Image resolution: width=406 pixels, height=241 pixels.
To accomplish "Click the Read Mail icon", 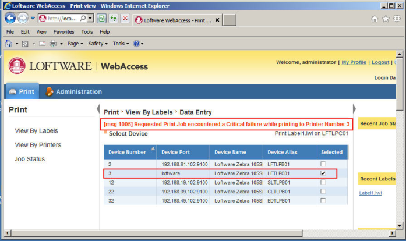I will pos(42,44).
